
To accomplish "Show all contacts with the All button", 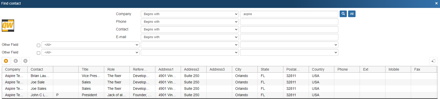I will click(352, 14).
